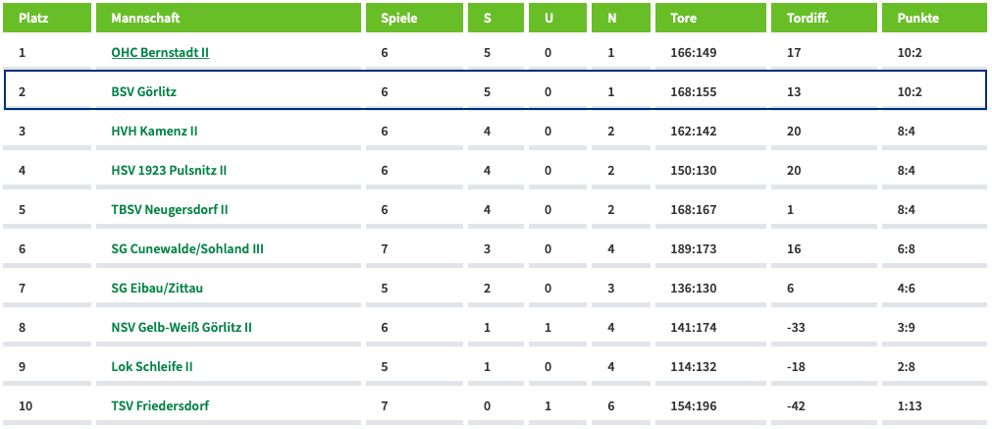This screenshot has width=992, height=429.
Task: Click the 10:2 points of BSV Görlitz
Action: coord(910,91)
